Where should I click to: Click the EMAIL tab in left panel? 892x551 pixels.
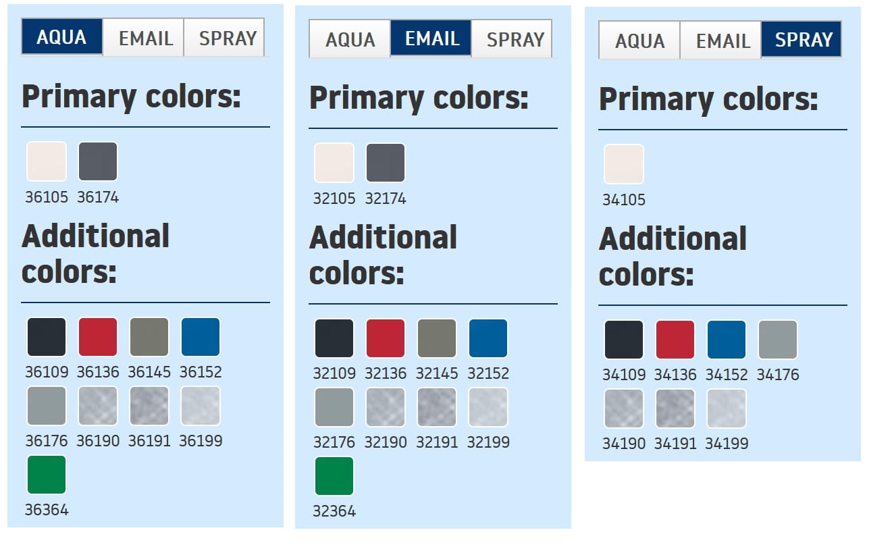pyautogui.click(x=145, y=38)
